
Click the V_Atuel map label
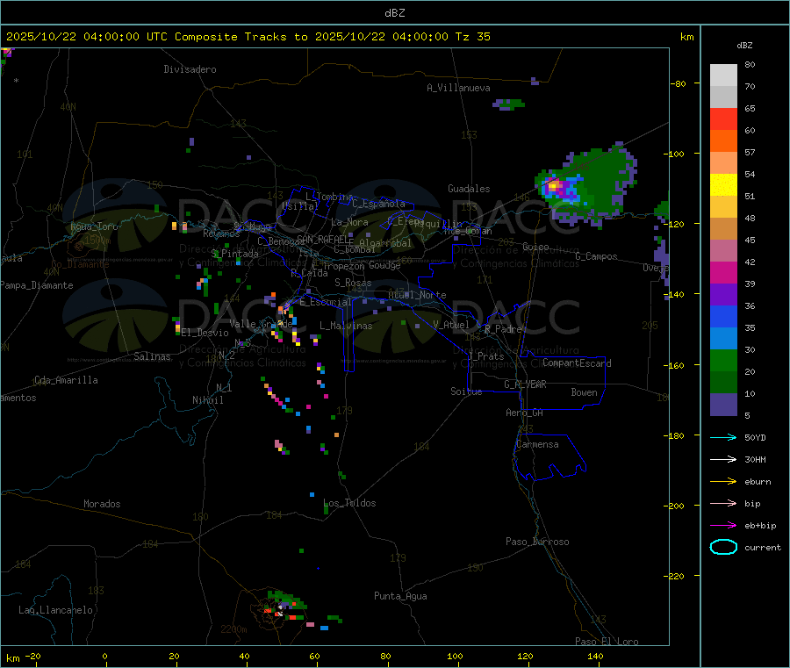[x=451, y=325]
